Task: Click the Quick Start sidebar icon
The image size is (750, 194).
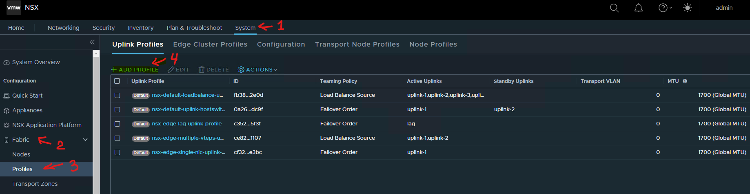Action: tap(7, 96)
